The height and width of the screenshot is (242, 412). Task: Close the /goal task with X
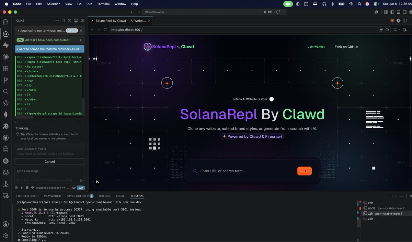point(81,31)
